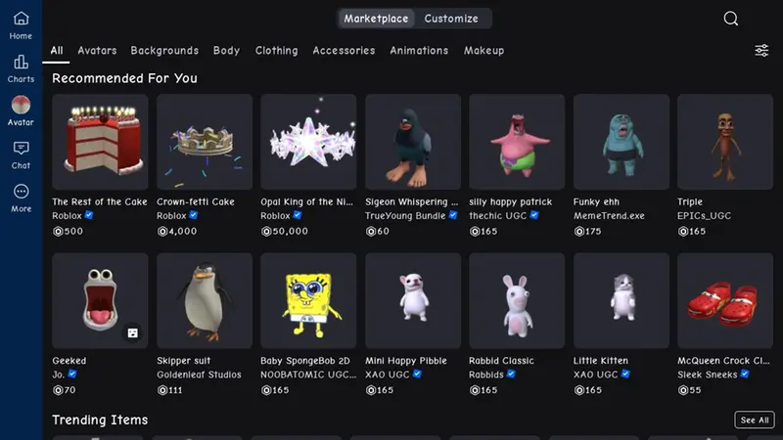Viewport: 783px width, 440px height.
Task: Click the 55 Robux price
Action: coord(689,389)
